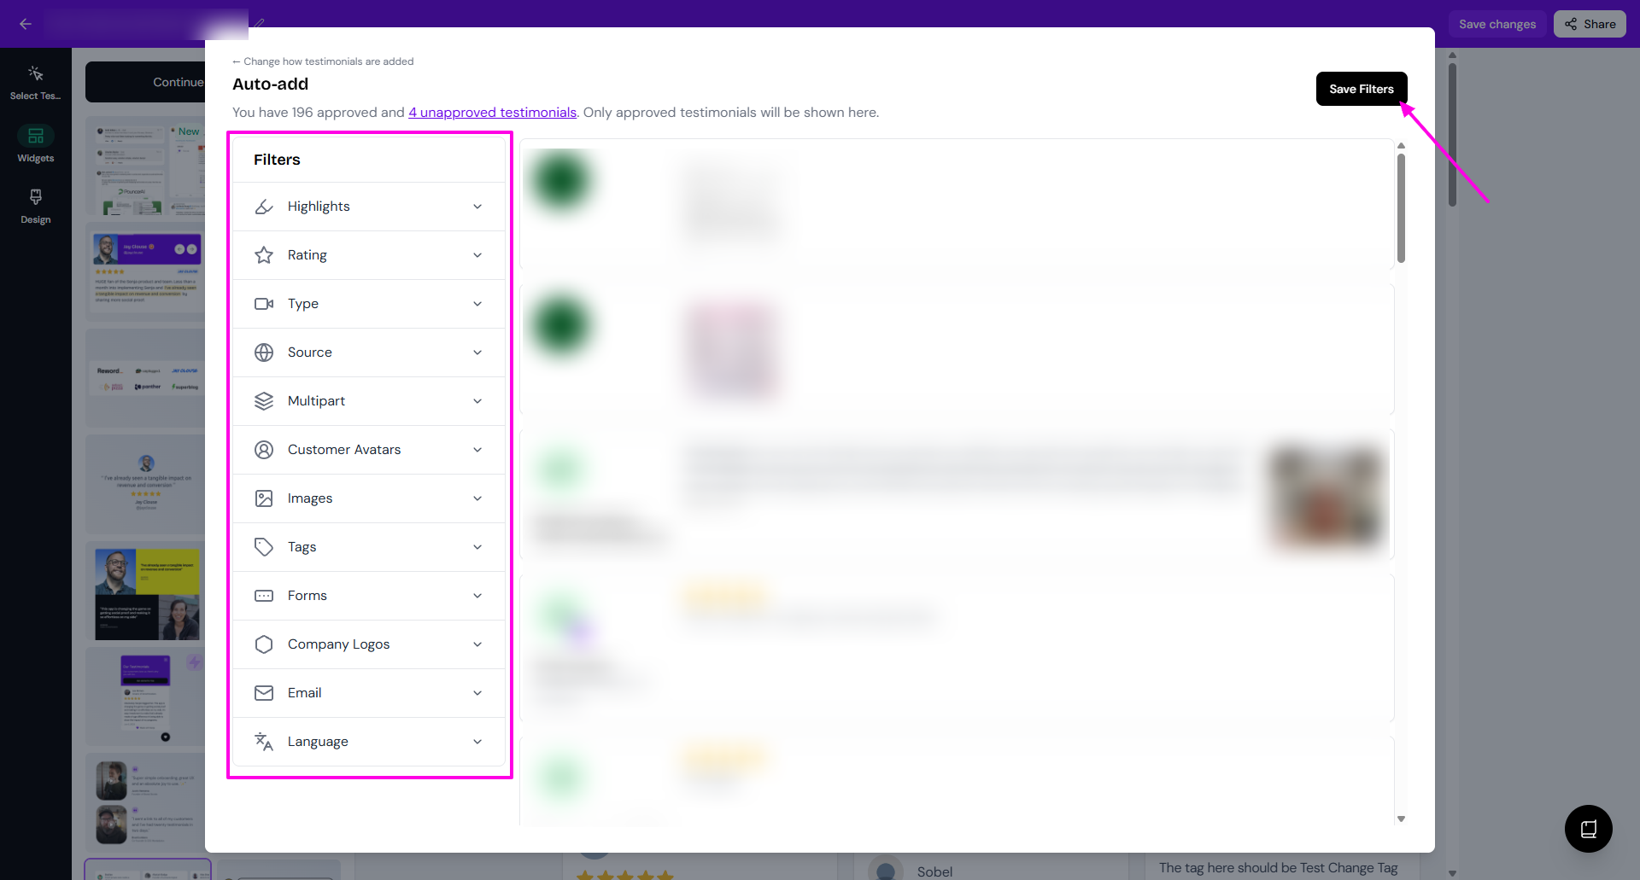Click the testimonial list vertical scrollbar
Viewport: 1640px width, 880px height.
[x=1401, y=208]
